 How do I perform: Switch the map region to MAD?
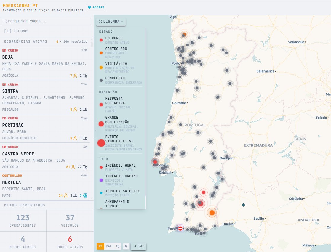click(x=109, y=246)
